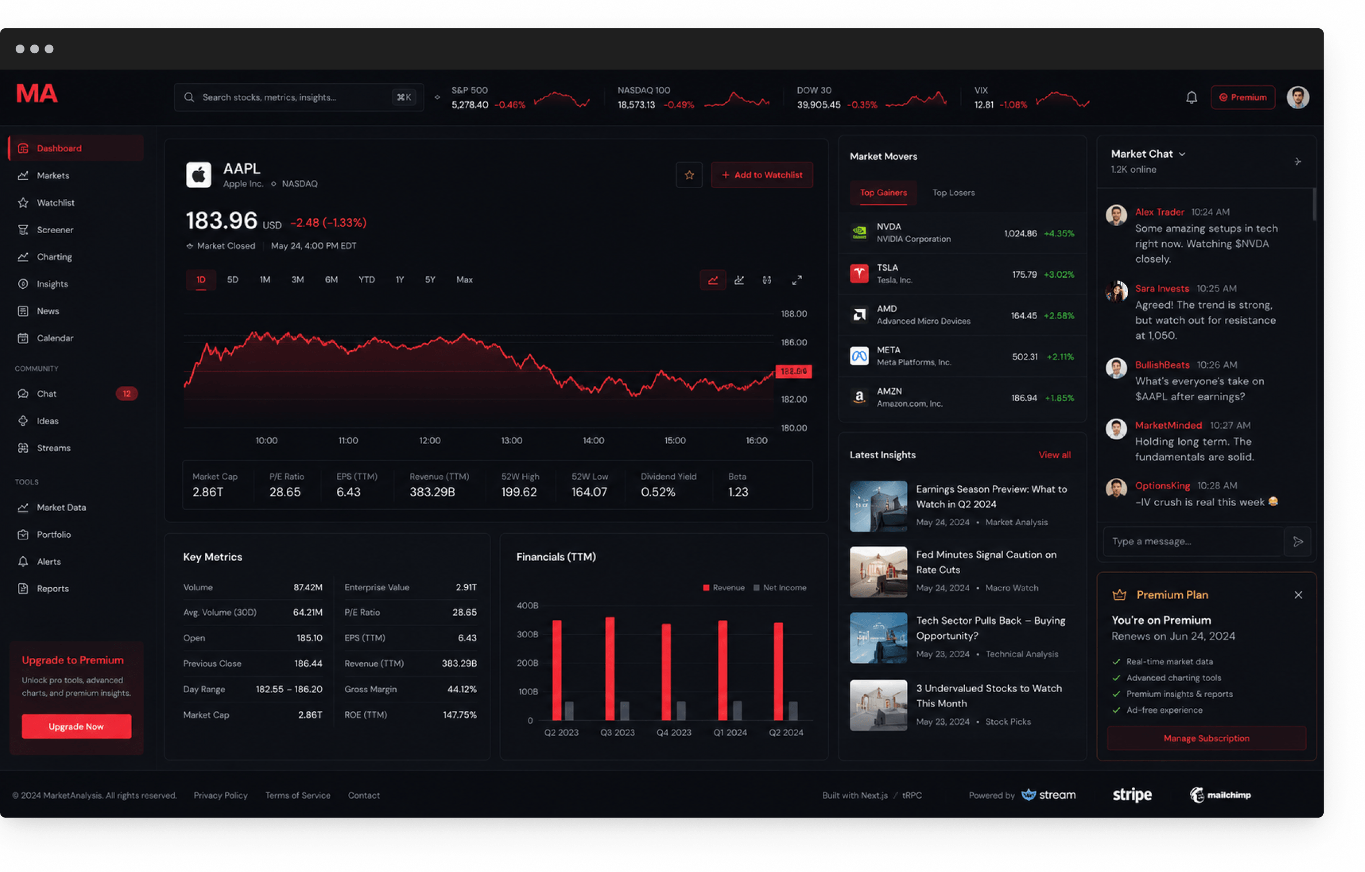This screenshot has width=1365, height=872.
Task: Open Reports under Tools
Action: (77, 589)
